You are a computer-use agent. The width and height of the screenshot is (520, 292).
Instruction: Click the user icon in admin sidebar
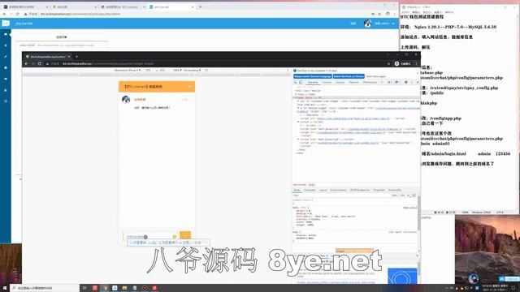[6, 90]
